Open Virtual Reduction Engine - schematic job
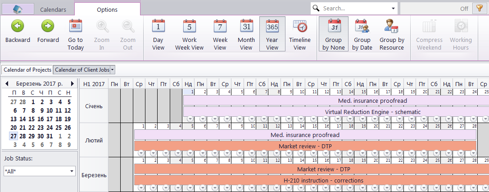The image size is (489, 192). click(336, 112)
